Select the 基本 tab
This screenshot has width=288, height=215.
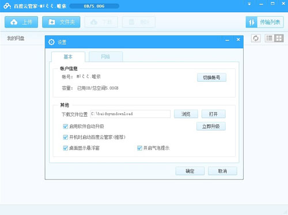tap(68, 57)
